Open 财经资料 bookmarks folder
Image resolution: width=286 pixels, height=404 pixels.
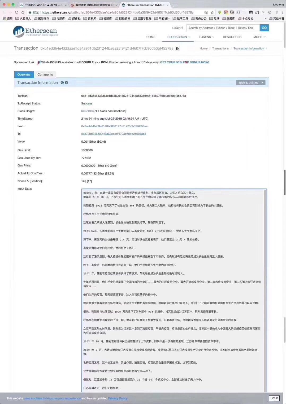[122, 19]
